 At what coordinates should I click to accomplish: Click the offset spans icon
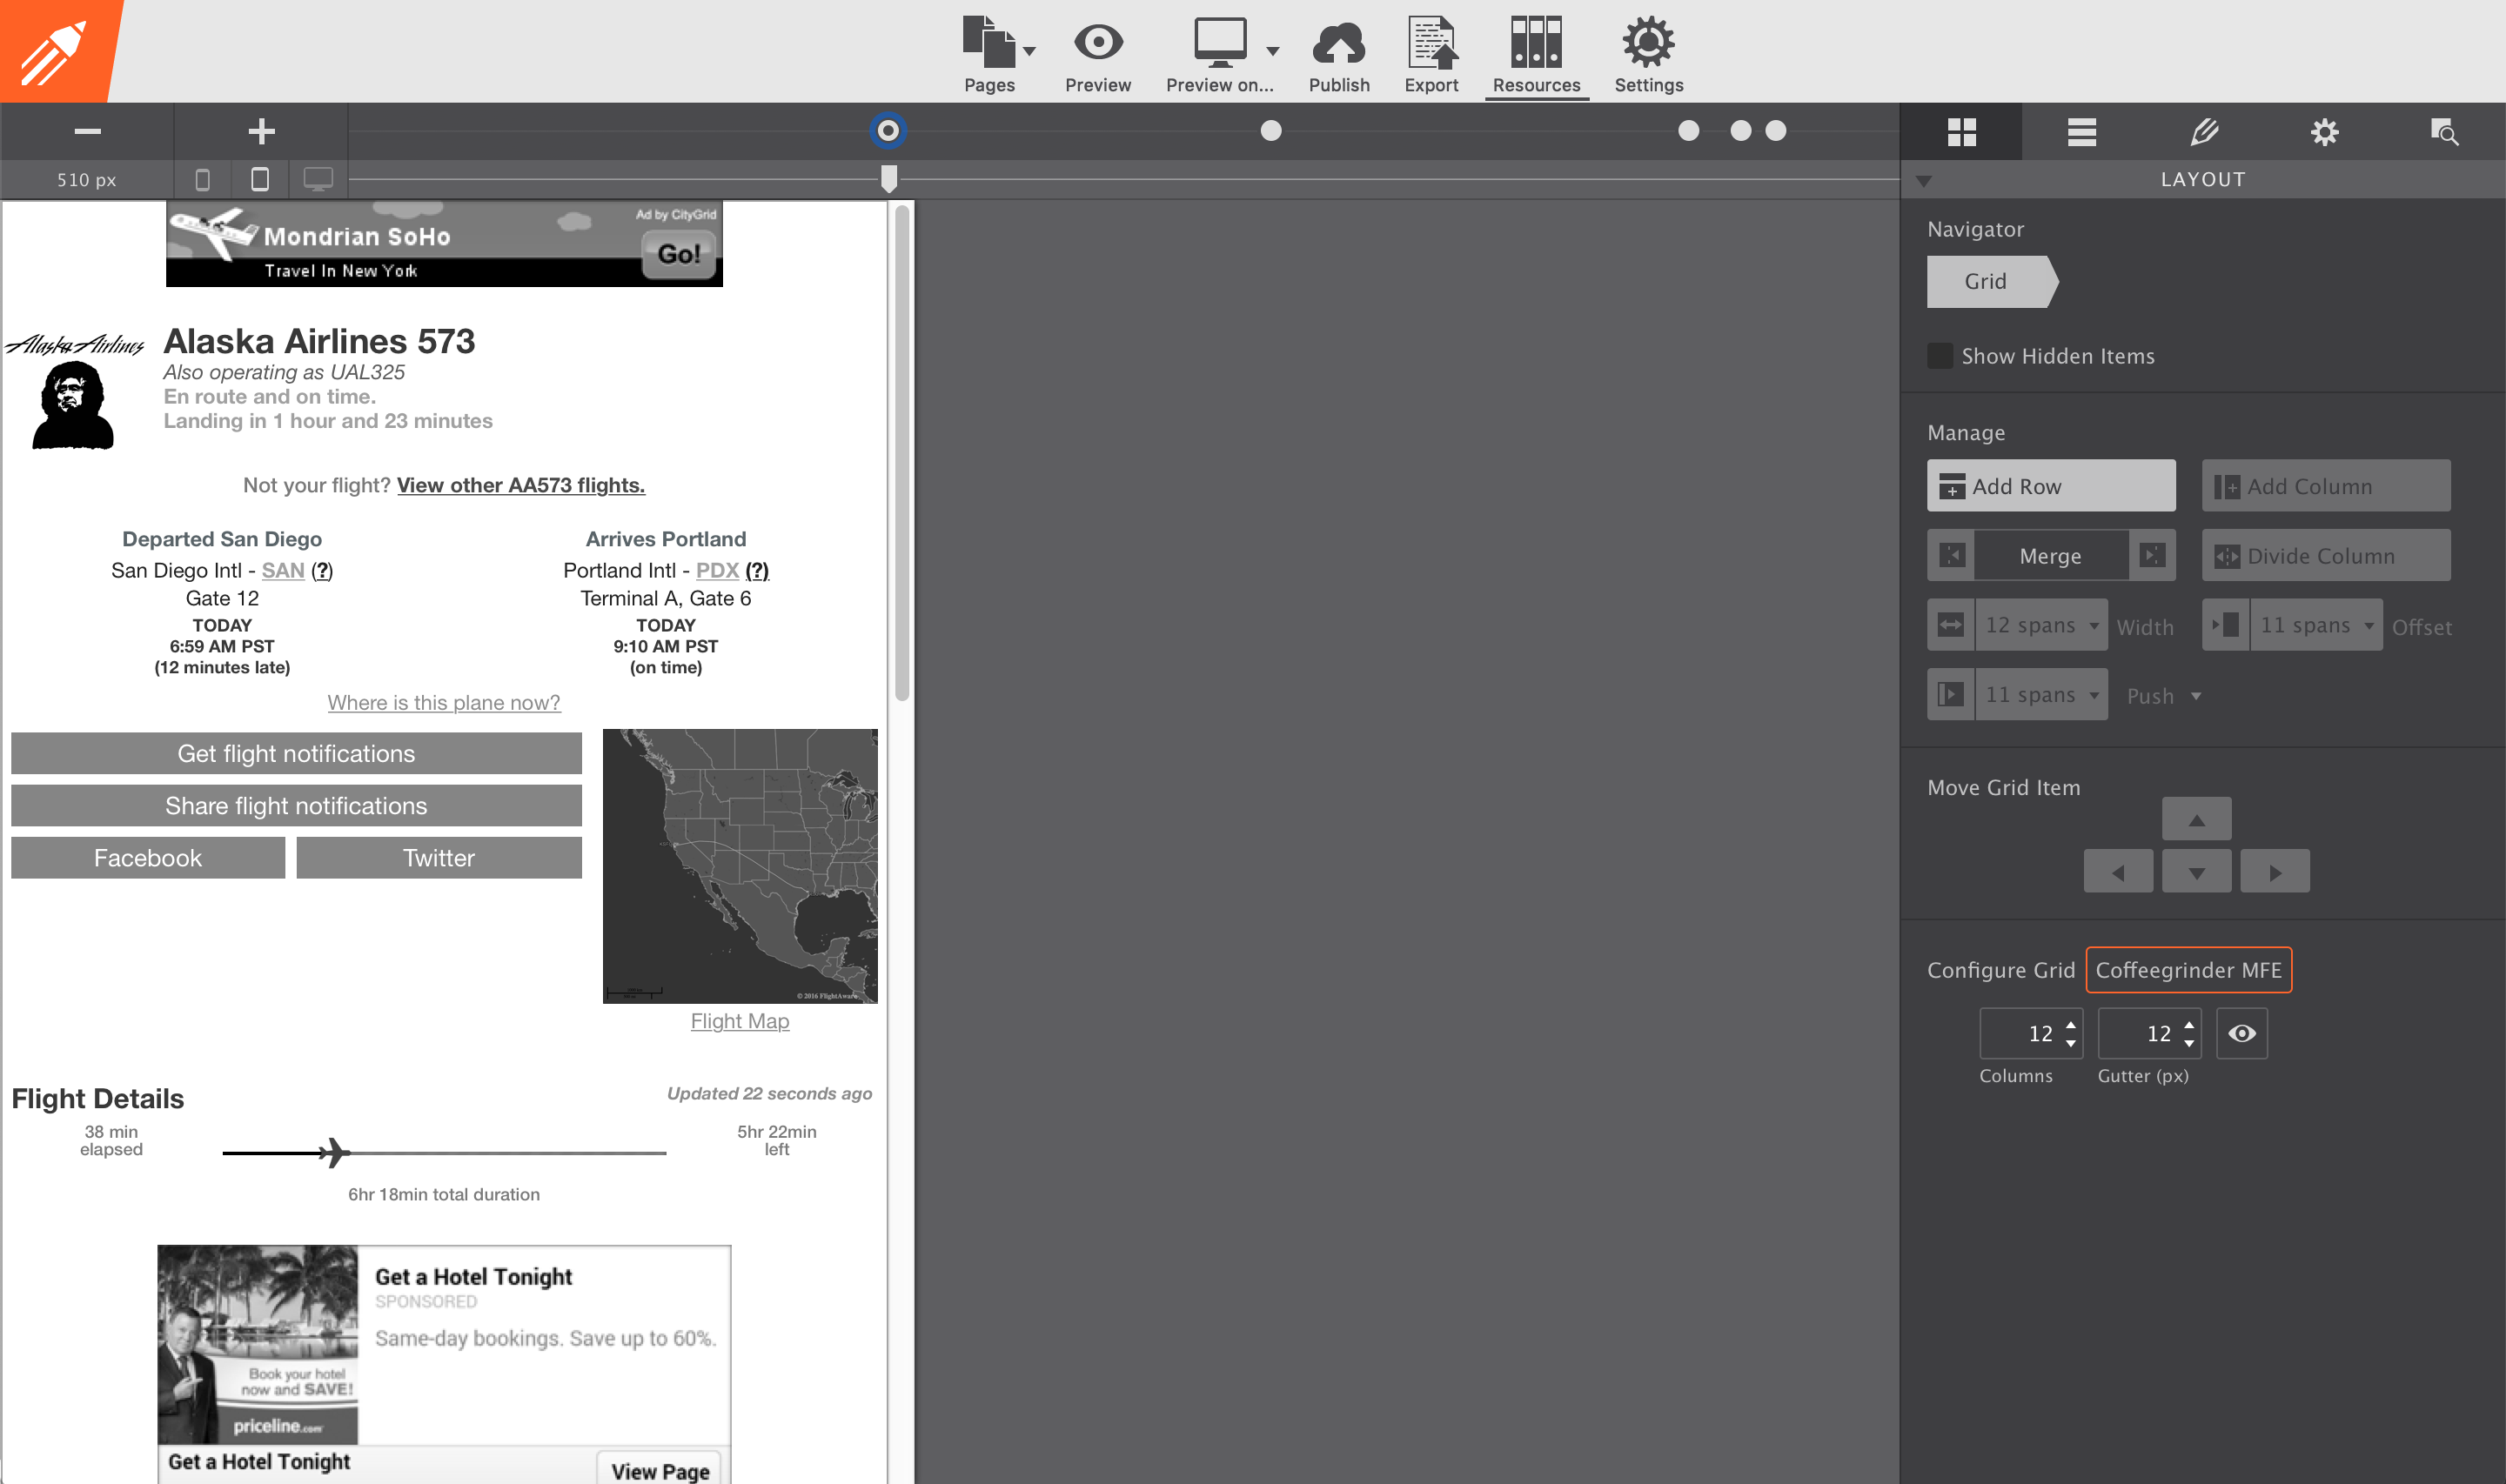(x=2226, y=625)
